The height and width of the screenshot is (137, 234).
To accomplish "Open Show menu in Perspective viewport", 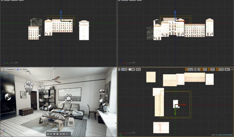I will (x=25, y=69).
